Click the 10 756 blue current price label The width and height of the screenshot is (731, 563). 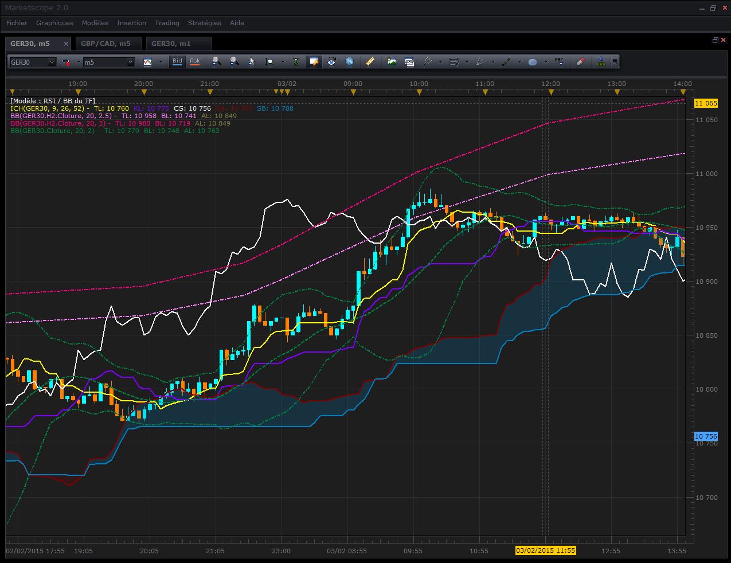tap(706, 436)
